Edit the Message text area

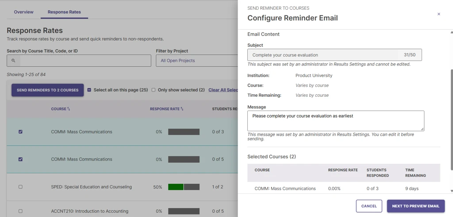[336, 121]
